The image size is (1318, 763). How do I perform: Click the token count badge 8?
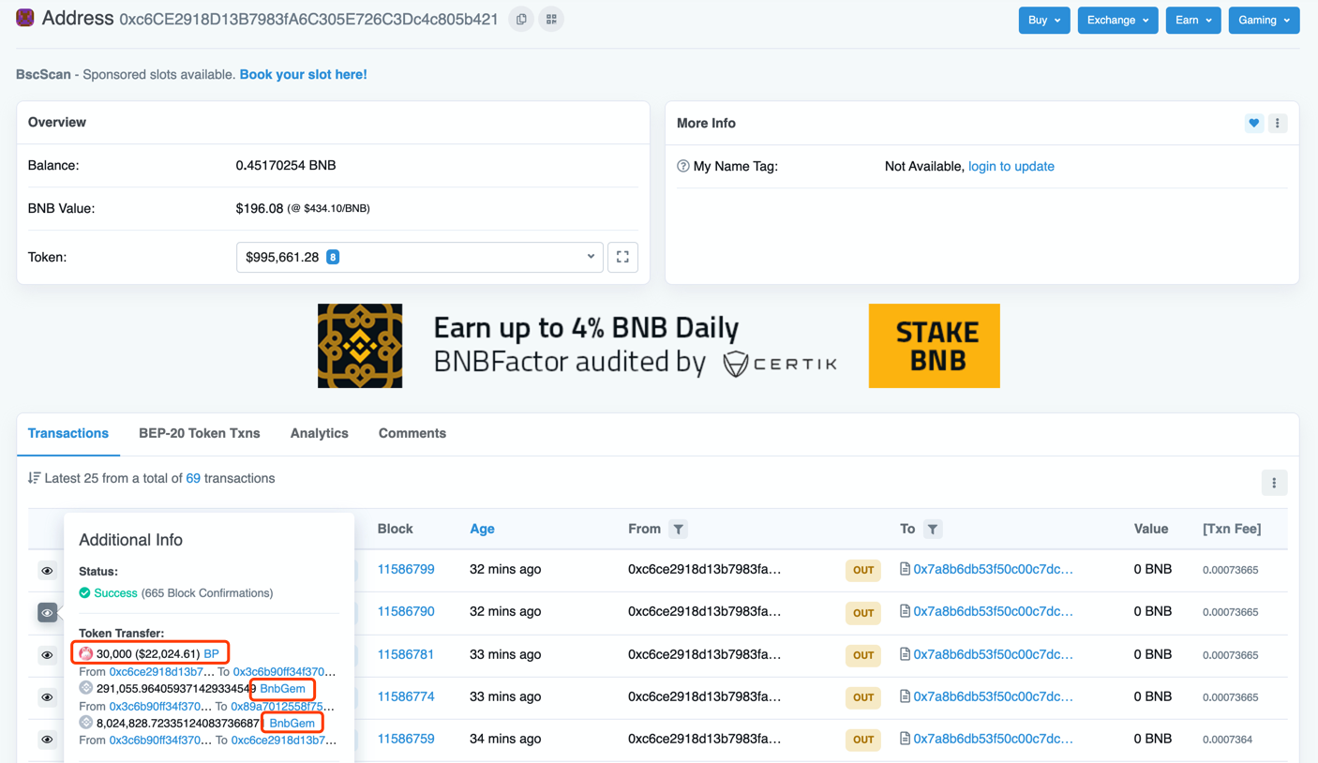[333, 257]
